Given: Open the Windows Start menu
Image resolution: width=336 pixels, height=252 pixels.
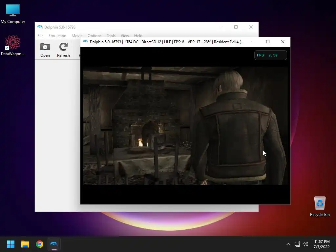Looking at the screenshot, I should coord(10,244).
